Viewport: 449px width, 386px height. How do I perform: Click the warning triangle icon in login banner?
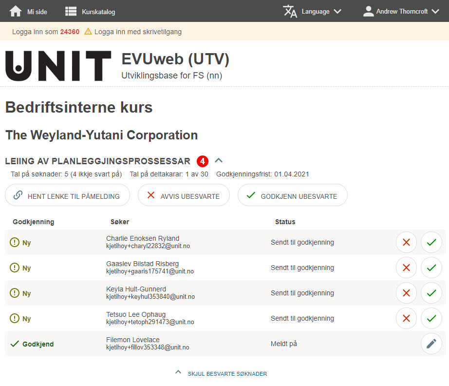point(88,31)
